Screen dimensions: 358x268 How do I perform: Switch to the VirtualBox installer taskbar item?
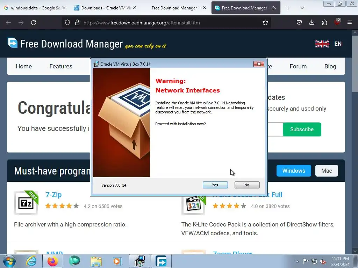click(139, 261)
